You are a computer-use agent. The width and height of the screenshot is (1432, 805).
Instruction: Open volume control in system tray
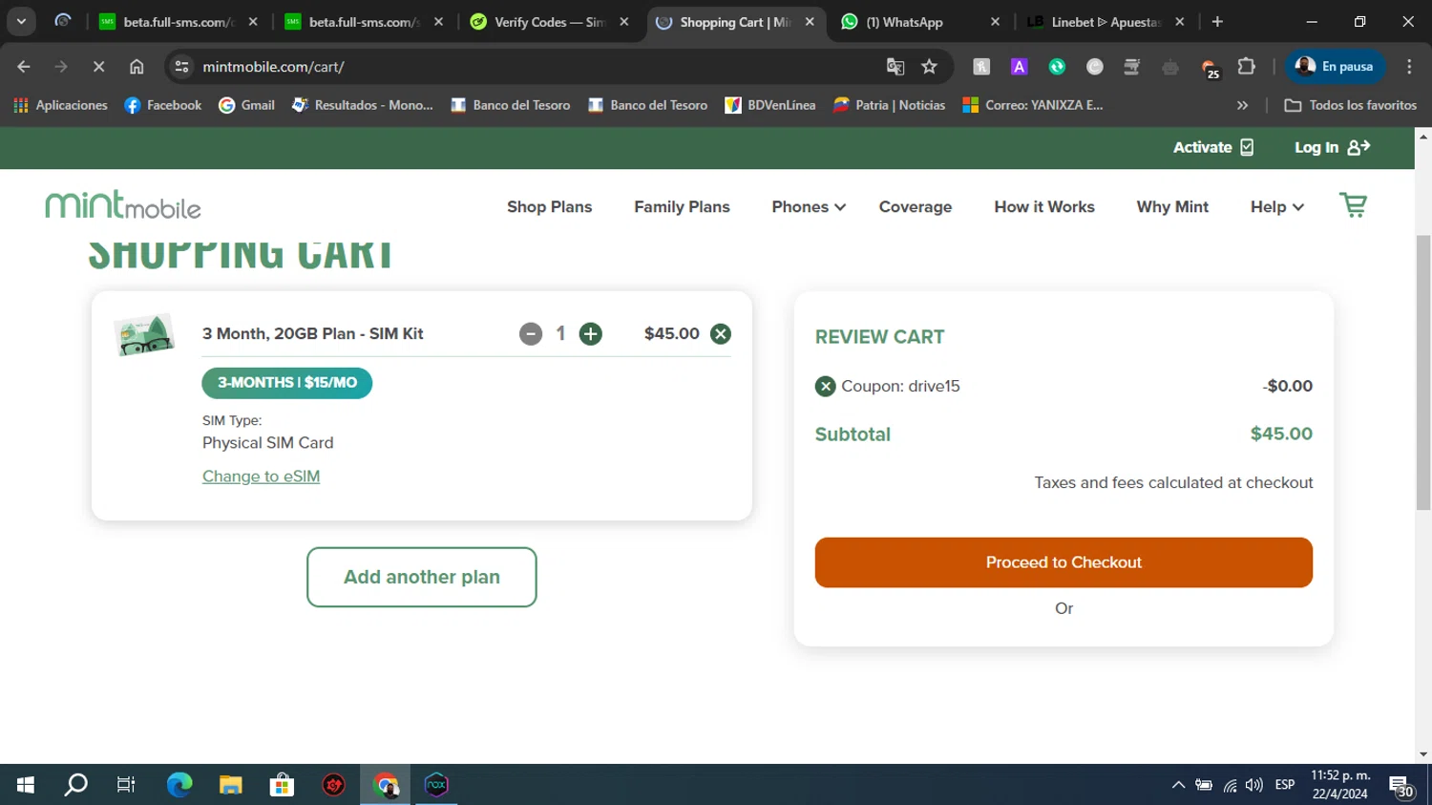tap(1254, 785)
